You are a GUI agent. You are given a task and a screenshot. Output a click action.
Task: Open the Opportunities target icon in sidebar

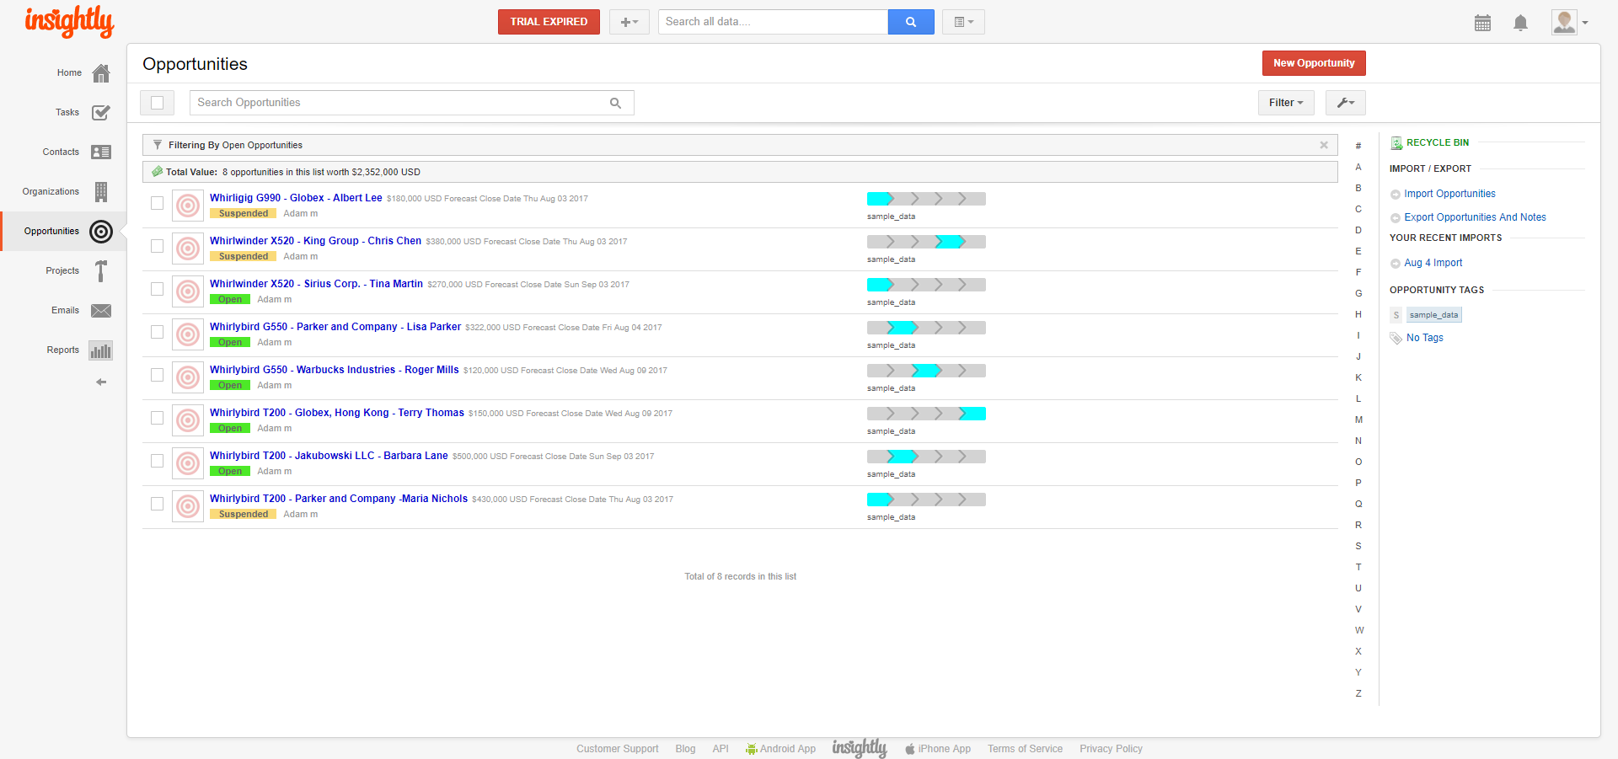(x=101, y=232)
